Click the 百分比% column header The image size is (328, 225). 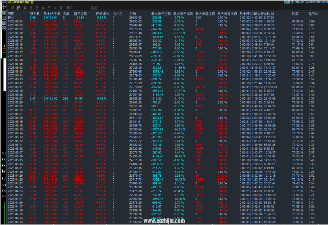tap(102, 14)
